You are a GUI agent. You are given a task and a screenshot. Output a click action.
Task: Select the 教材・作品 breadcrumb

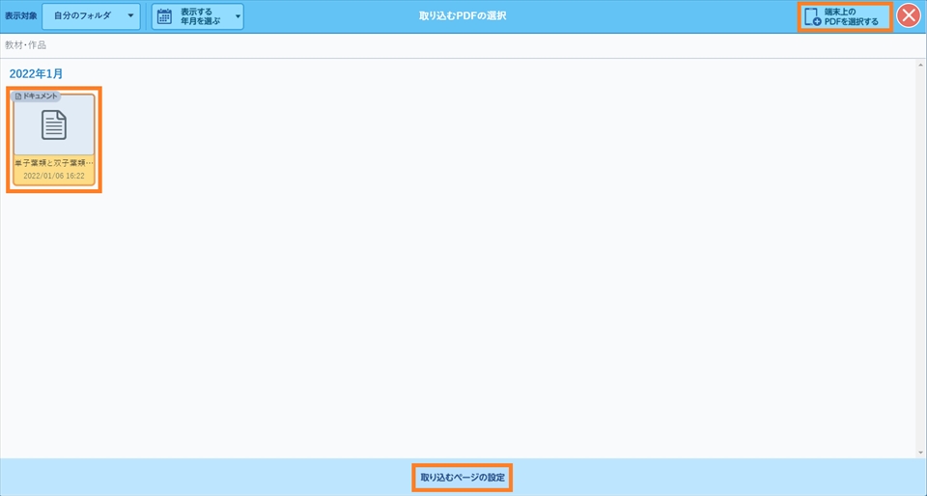(x=25, y=45)
